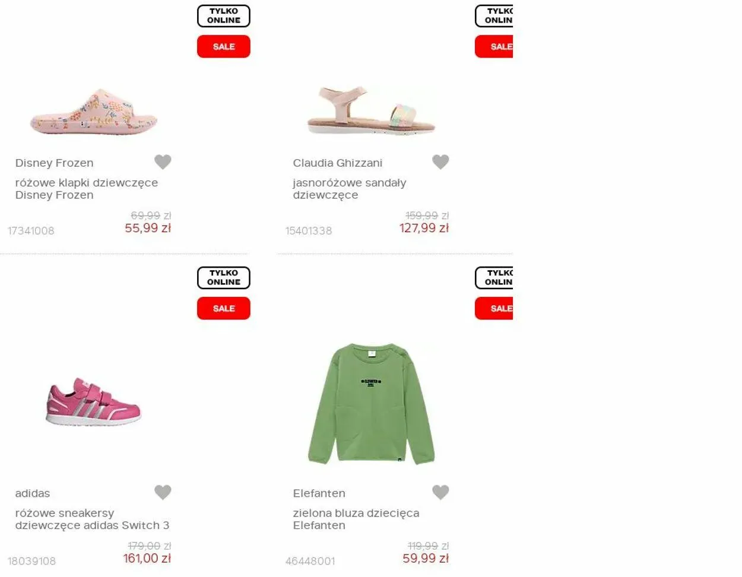742x577 pixels.
Task: Click SALE badge on Disney Frozen slippers
Action: [224, 46]
